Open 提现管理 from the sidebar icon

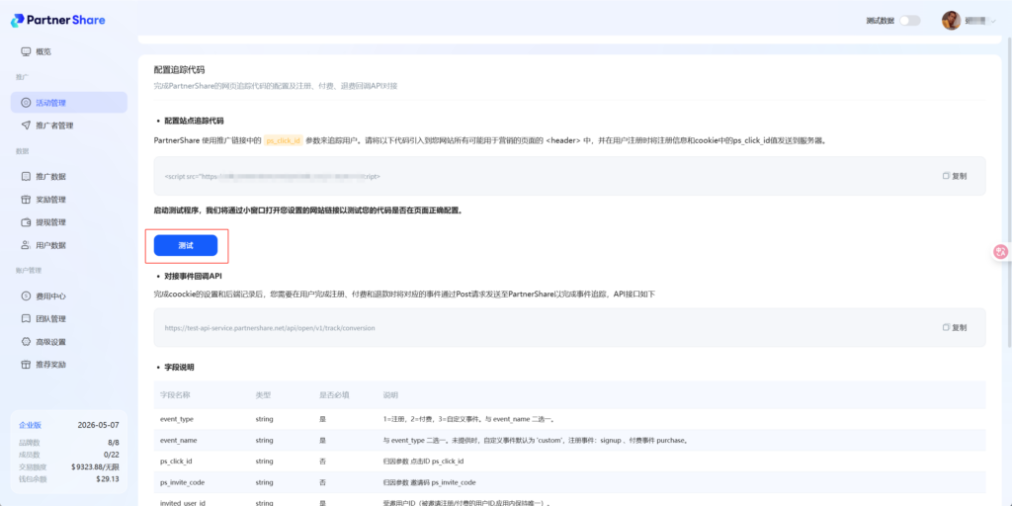(x=26, y=222)
